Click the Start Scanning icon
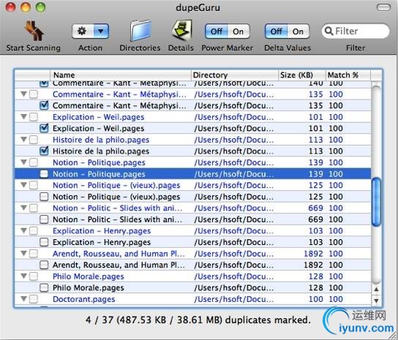The width and height of the screenshot is (398, 340). click(34, 31)
